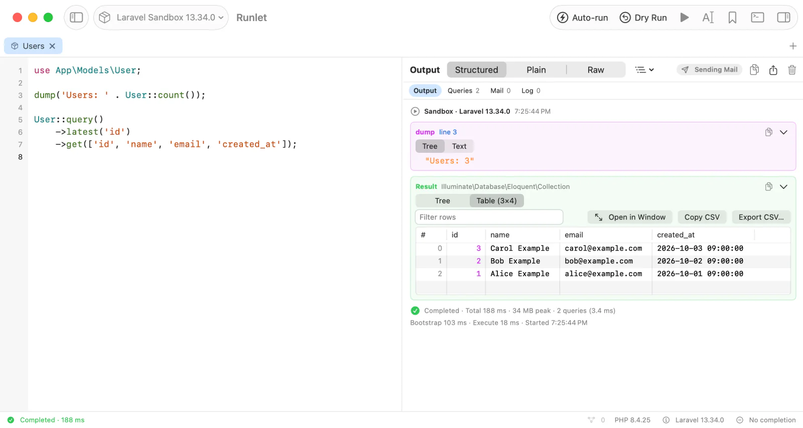The height and width of the screenshot is (428, 803).
Task: Copy the Result block contents
Action: (x=768, y=187)
